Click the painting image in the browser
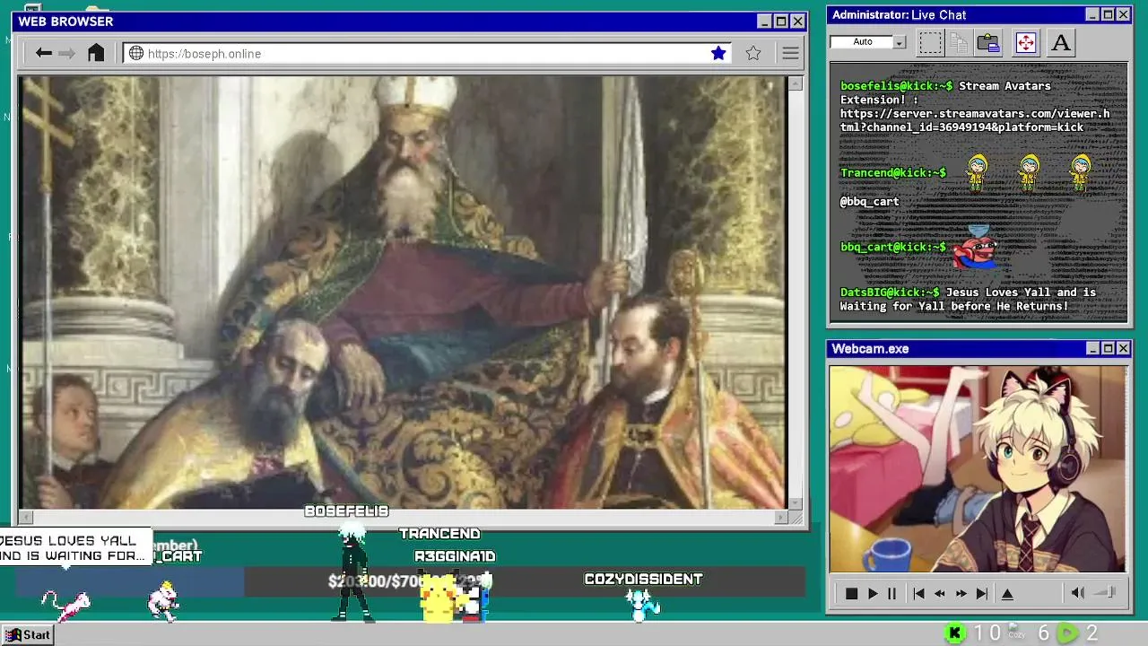This screenshot has height=646, width=1148. (x=403, y=292)
